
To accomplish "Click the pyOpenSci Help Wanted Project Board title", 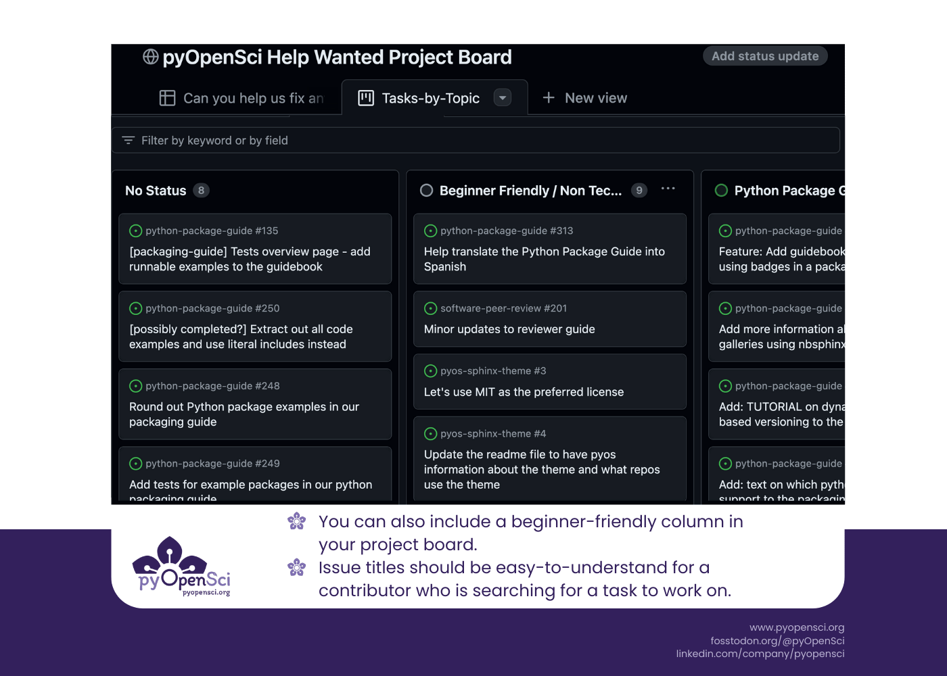I will 337,57.
